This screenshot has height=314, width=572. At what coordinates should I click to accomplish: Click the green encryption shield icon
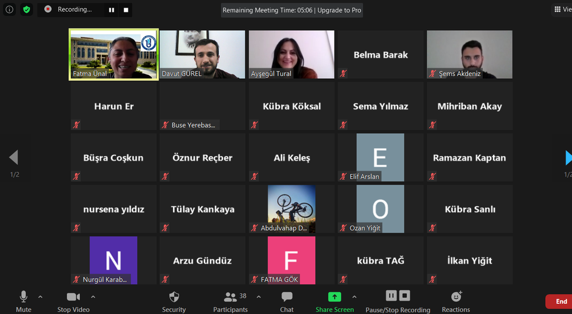(x=26, y=9)
